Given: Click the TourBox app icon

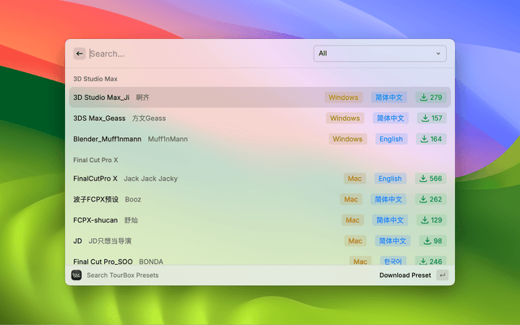Looking at the screenshot, I should click(x=76, y=275).
